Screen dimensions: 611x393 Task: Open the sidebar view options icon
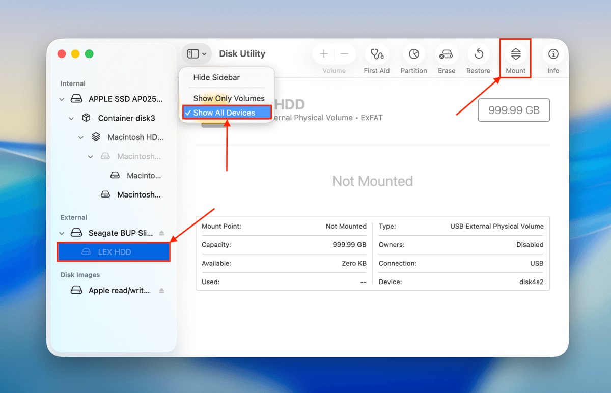point(196,53)
